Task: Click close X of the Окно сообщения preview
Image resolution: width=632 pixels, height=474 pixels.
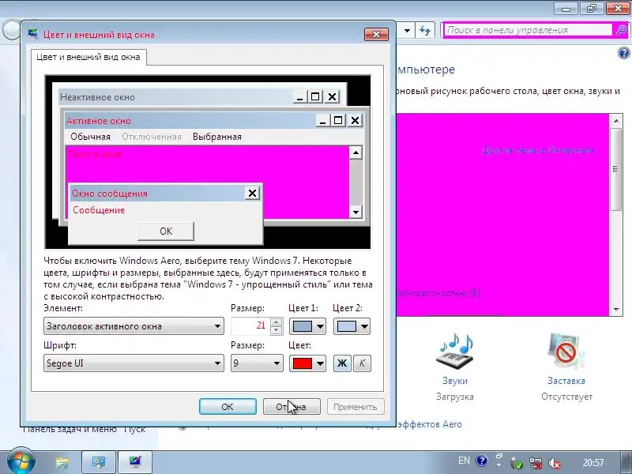Action: (x=252, y=194)
